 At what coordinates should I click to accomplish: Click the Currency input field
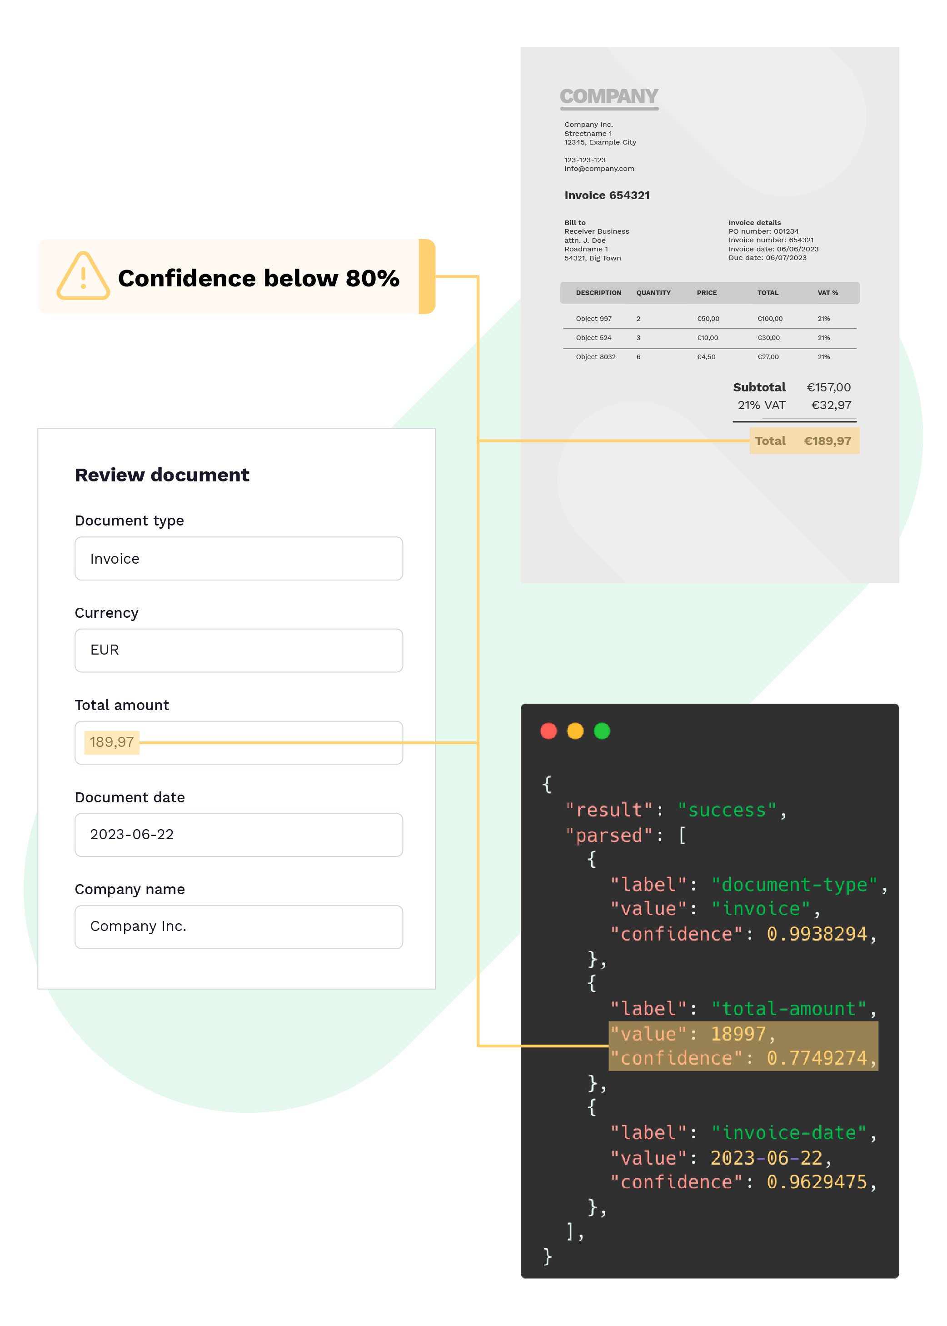[239, 650]
